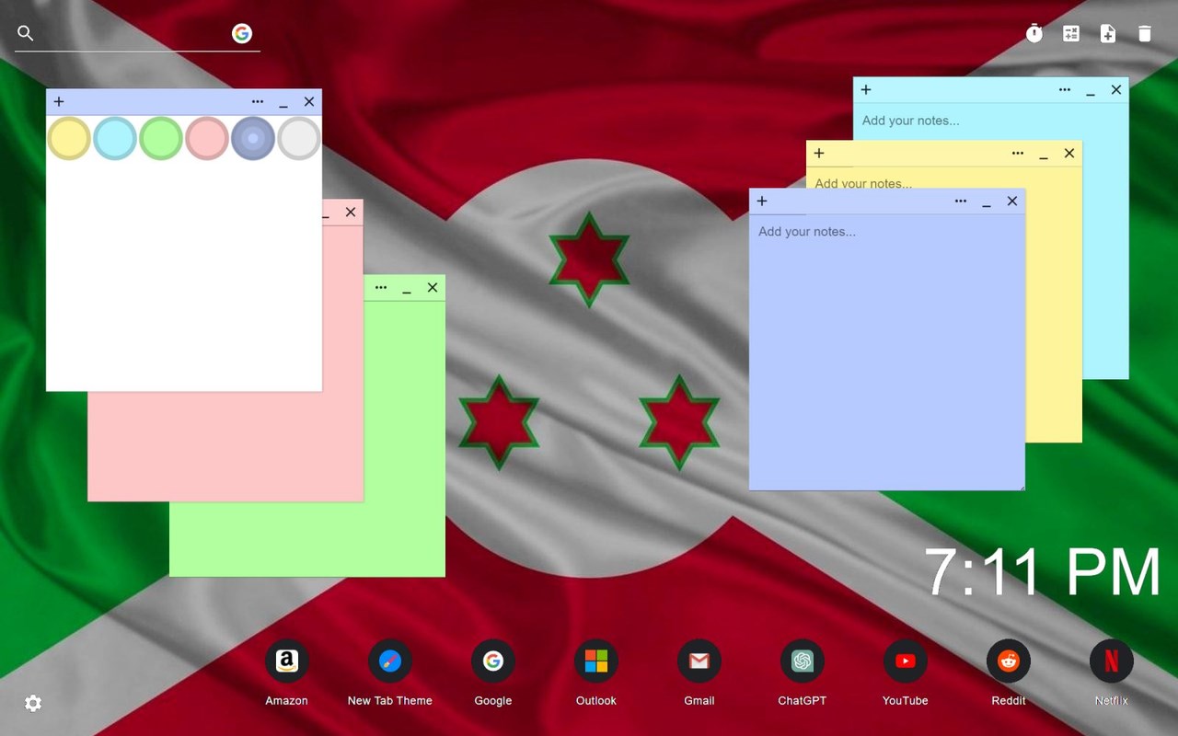Pick the yellow note color swatch
Image resolution: width=1178 pixels, height=736 pixels.
click(69, 138)
